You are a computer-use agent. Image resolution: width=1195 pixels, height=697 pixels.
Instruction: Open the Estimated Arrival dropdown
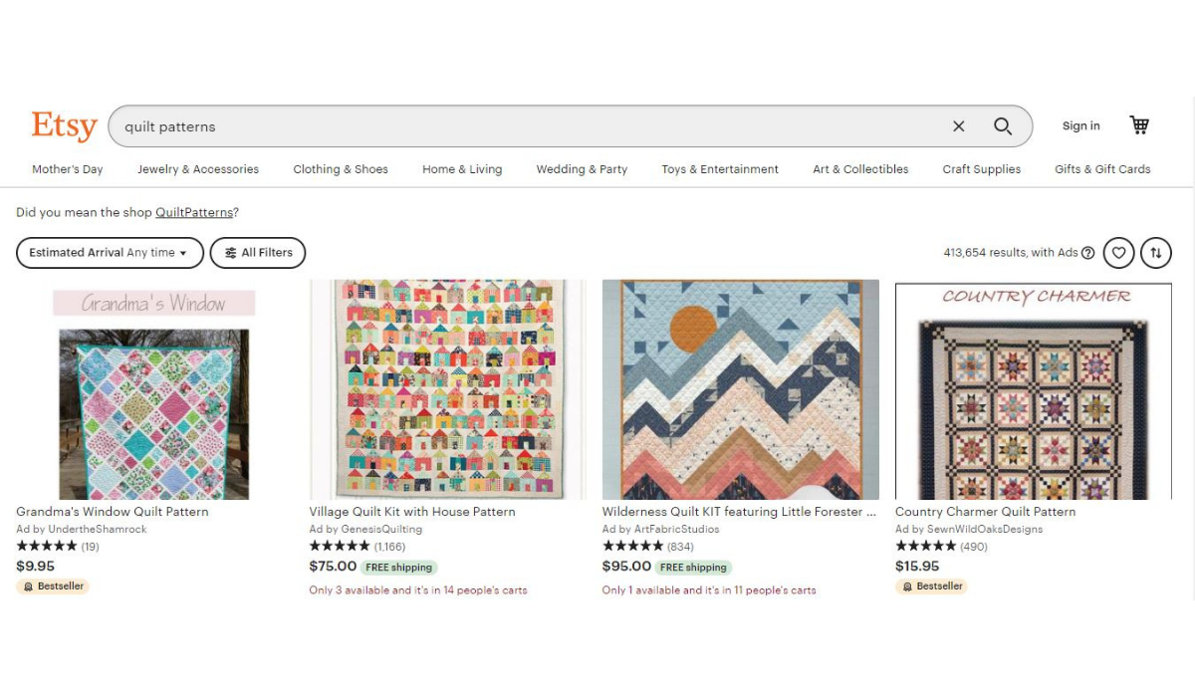click(x=109, y=252)
